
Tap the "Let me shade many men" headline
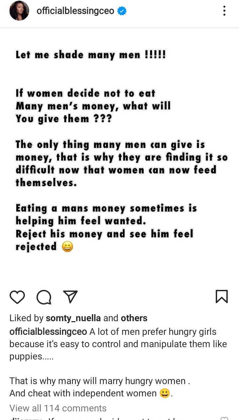[x=90, y=55]
